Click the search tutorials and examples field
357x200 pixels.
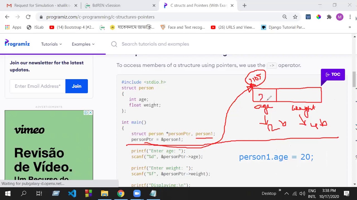coord(155,44)
